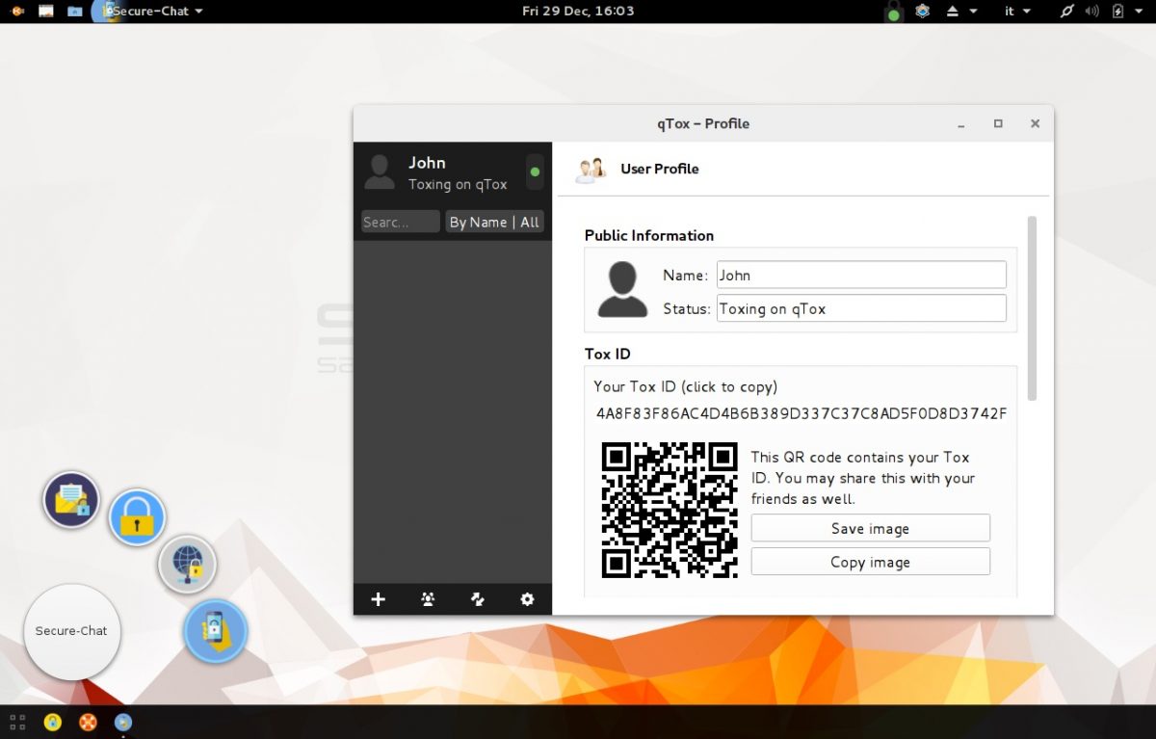
Task: Open the blue folder icon in top panel
Action: click(75, 12)
